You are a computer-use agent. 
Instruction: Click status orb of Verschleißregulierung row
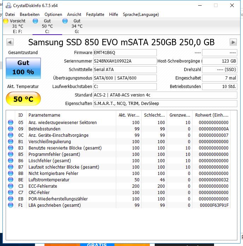tap(11, 141)
